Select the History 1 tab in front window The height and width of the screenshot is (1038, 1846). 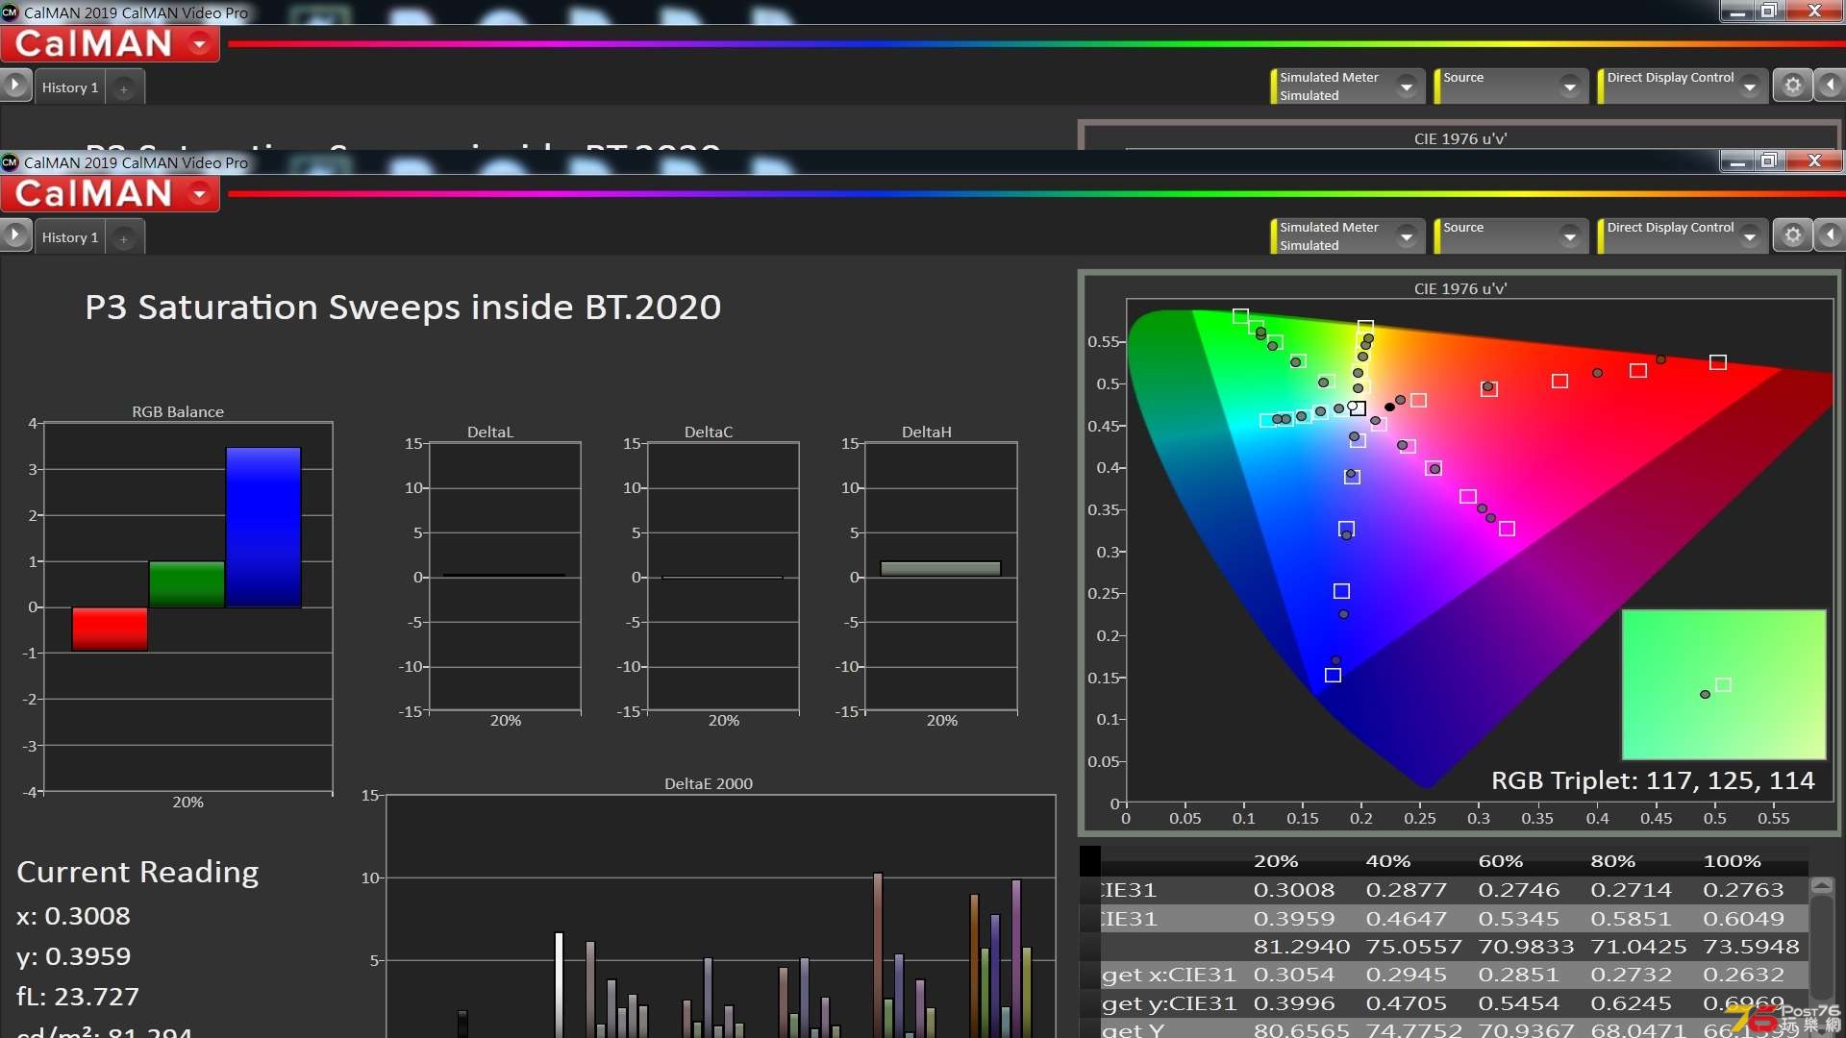[x=69, y=237]
